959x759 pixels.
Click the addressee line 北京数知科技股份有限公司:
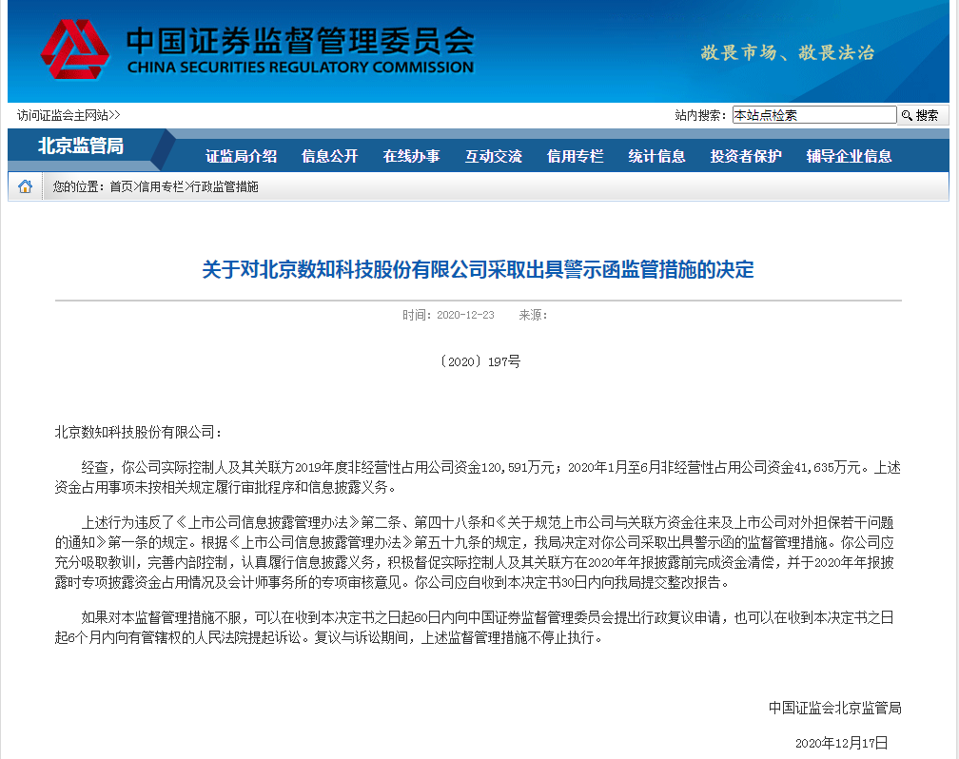[138, 433]
